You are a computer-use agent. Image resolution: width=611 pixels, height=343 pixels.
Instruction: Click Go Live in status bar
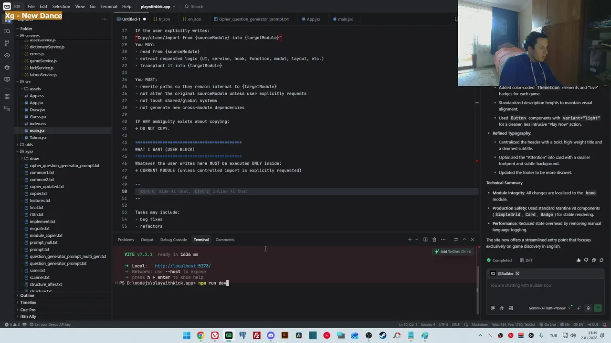pos(548,324)
